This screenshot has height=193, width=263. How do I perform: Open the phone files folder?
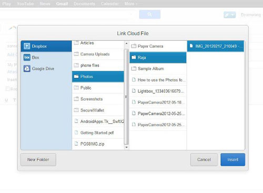[x=98, y=65]
